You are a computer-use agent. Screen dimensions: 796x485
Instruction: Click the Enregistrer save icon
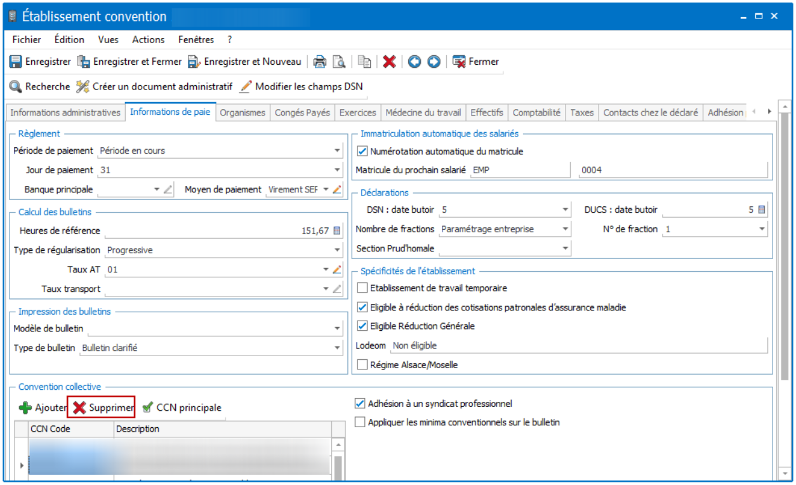pyautogui.click(x=16, y=62)
